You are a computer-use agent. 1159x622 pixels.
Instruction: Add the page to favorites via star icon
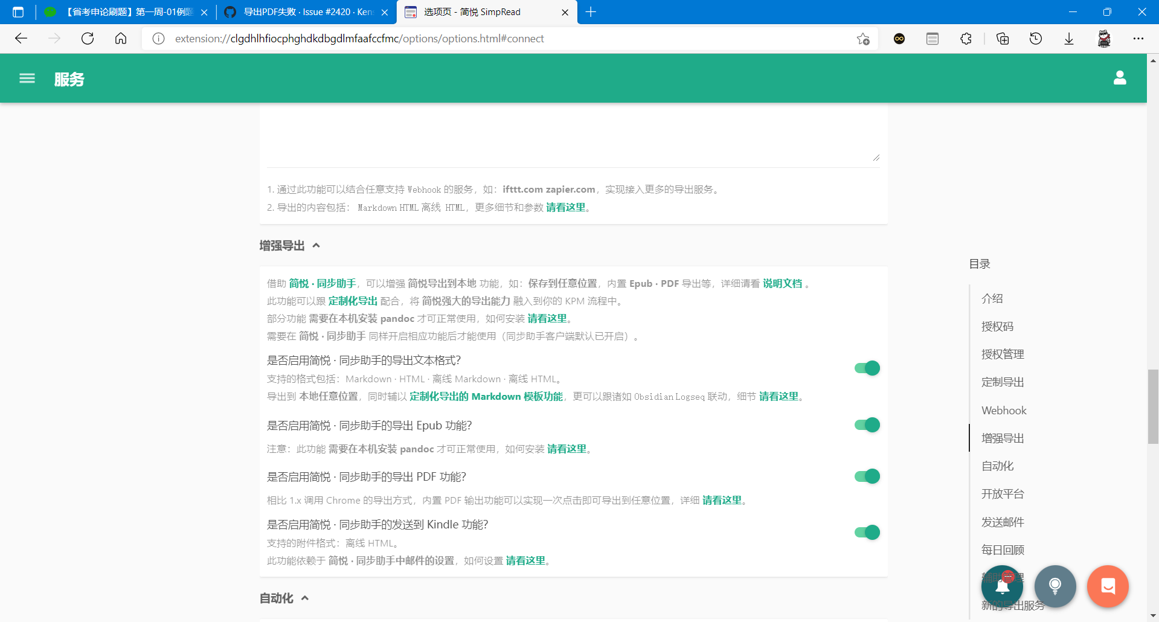coord(864,38)
